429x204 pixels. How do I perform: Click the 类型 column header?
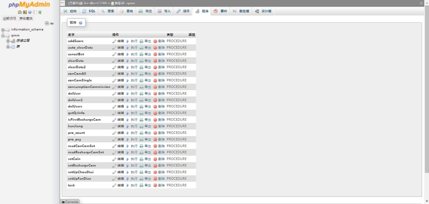pyautogui.click(x=170, y=35)
